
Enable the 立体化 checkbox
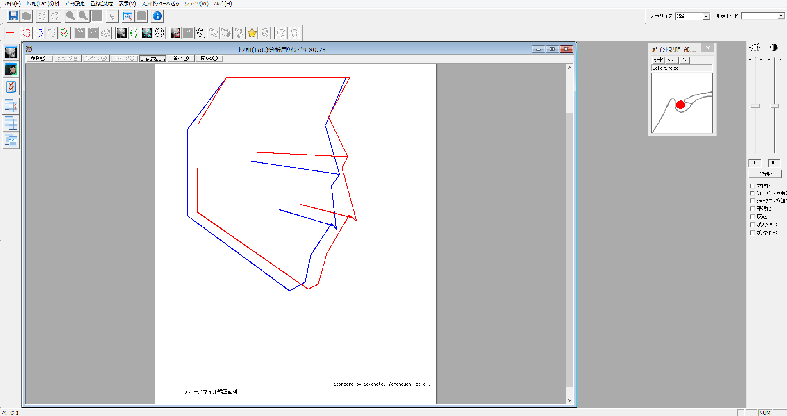(x=752, y=186)
